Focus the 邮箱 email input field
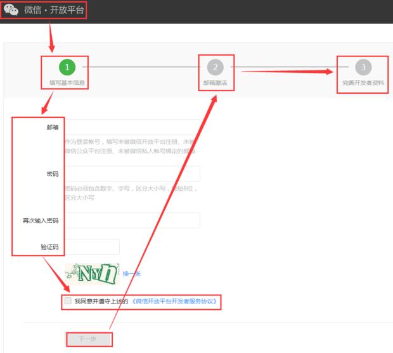This screenshot has height=353, width=393. (132, 127)
